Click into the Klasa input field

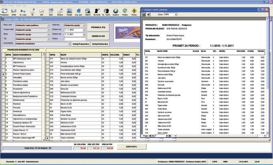pyautogui.click(x=75, y=39)
